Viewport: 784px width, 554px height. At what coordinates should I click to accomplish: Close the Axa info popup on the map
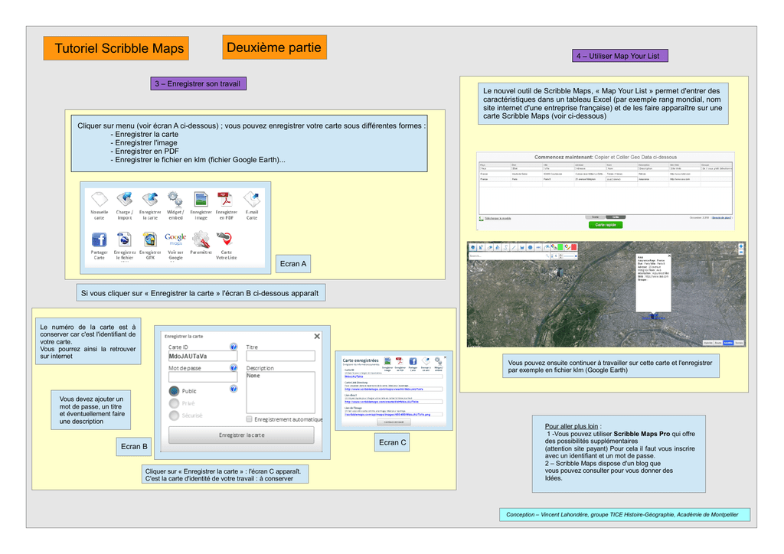pyautogui.click(x=669, y=256)
